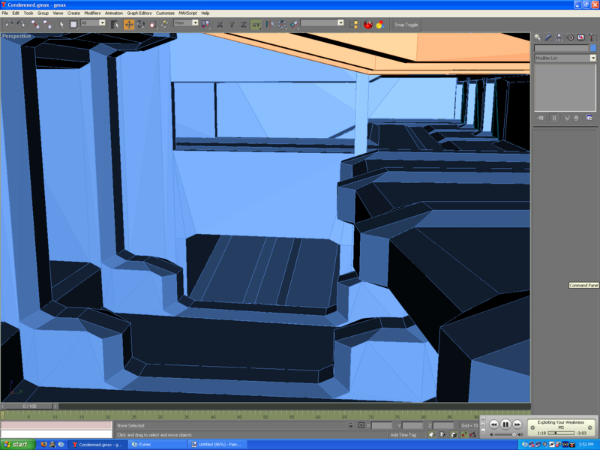Switch to the Motion command panel
This screenshot has width=600, height=450.
tap(570, 37)
